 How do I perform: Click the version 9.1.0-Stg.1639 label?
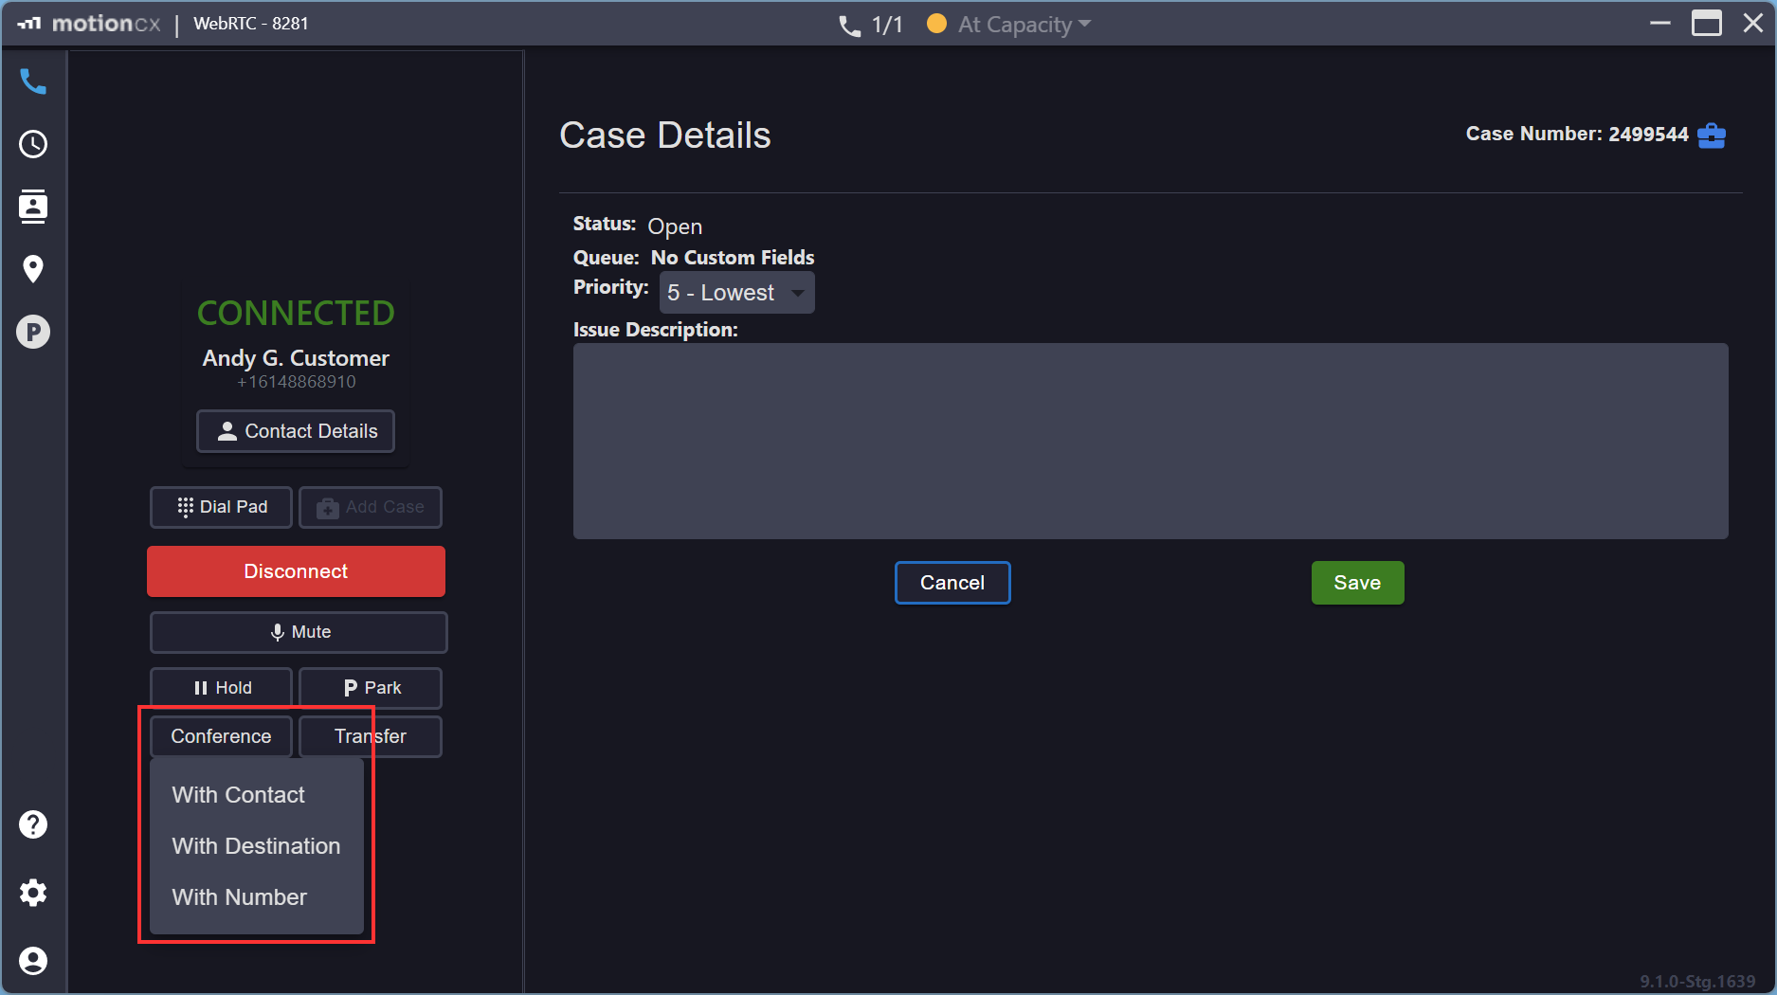coord(1697,982)
